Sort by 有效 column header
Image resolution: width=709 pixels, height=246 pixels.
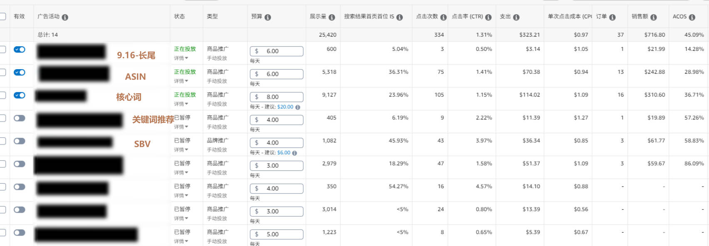[x=19, y=17]
